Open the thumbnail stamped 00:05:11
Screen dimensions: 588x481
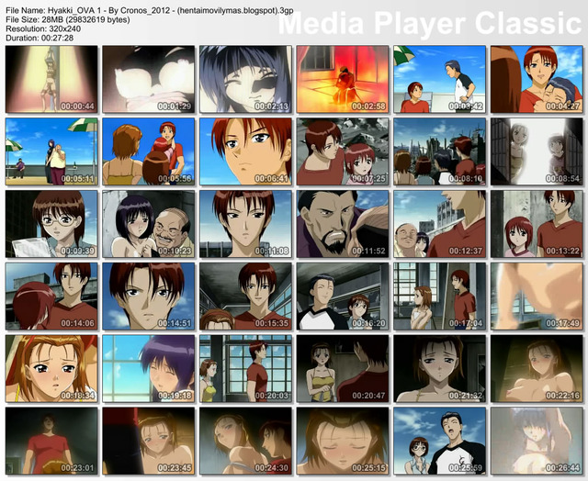point(51,151)
